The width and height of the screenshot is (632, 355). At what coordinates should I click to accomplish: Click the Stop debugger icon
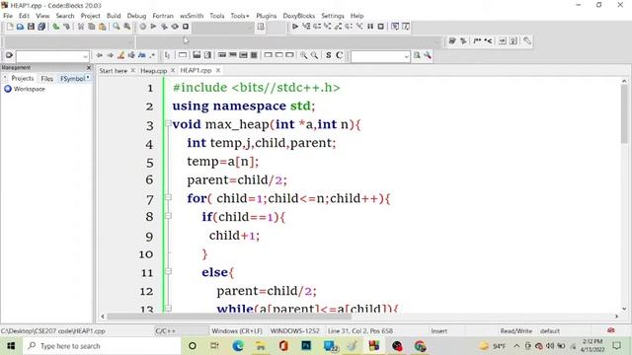click(x=380, y=27)
